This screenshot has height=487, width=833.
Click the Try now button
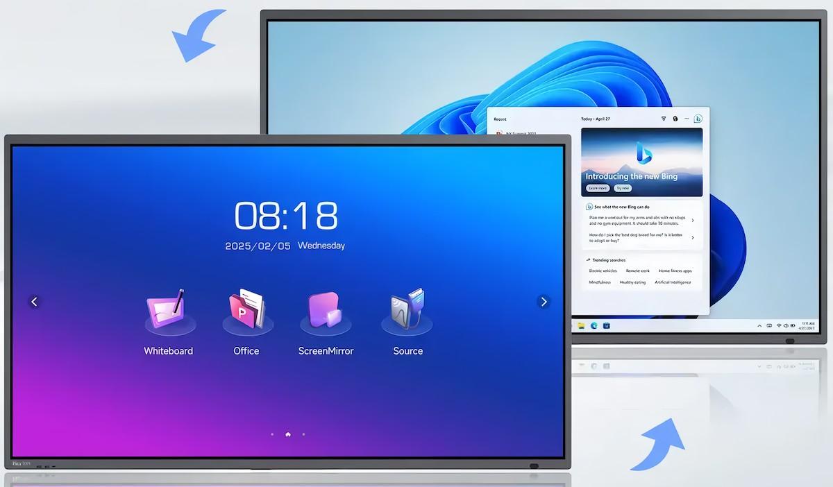pyautogui.click(x=622, y=188)
